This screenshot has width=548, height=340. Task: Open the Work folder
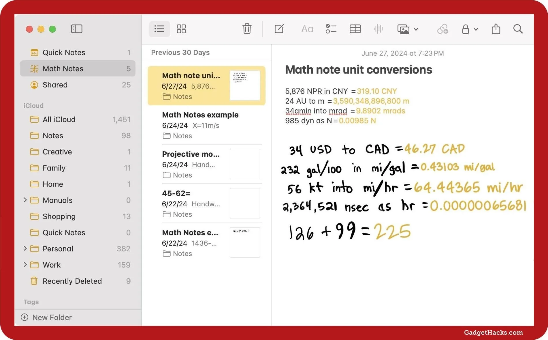click(x=78, y=265)
